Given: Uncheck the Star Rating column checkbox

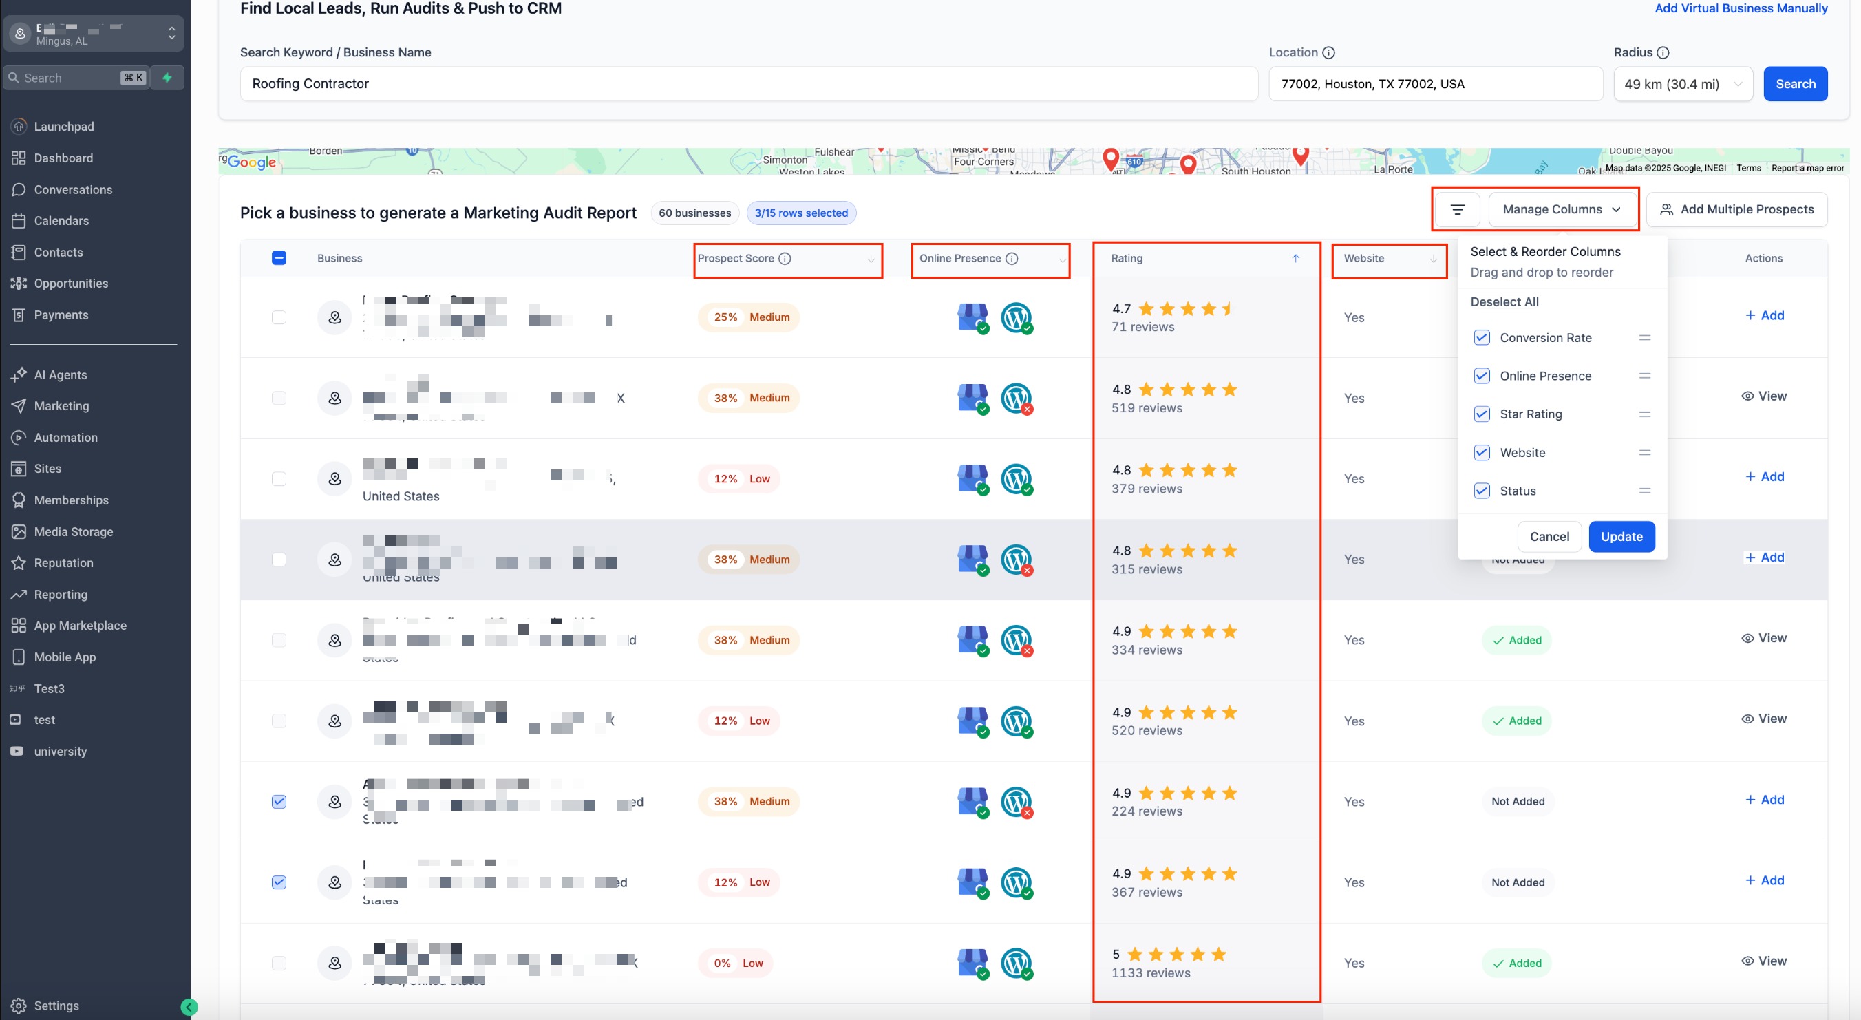Looking at the screenshot, I should (1482, 414).
